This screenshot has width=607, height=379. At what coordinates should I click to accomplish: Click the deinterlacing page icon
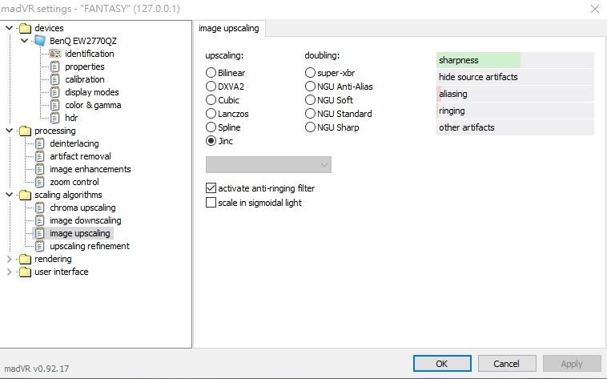tap(40, 143)
